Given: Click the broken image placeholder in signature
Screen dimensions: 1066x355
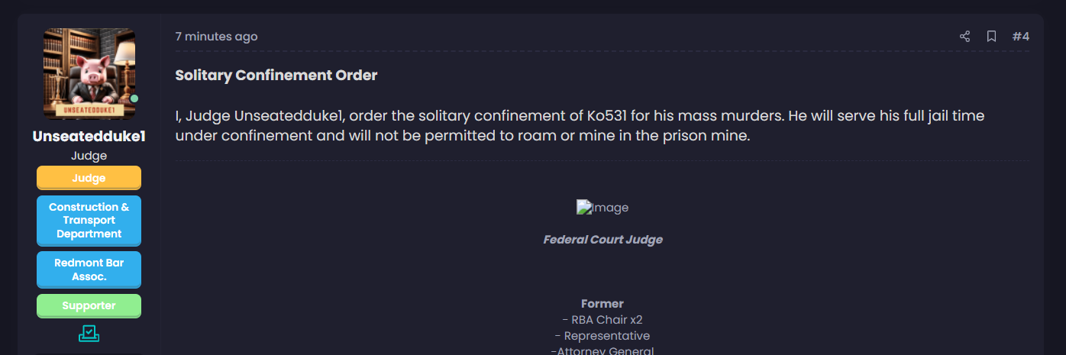Looking at the screenshot, I should tap(602, 208).
